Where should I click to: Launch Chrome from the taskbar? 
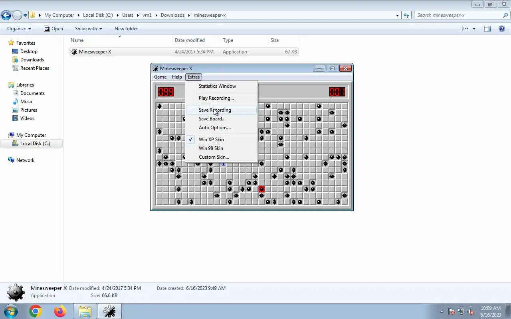(x=35, y=311)
